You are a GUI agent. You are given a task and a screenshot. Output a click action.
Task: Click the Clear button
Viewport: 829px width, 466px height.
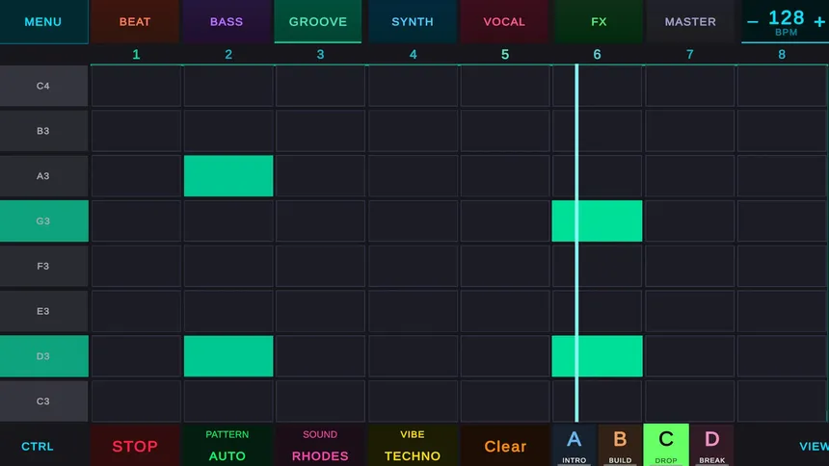[505, 446]
